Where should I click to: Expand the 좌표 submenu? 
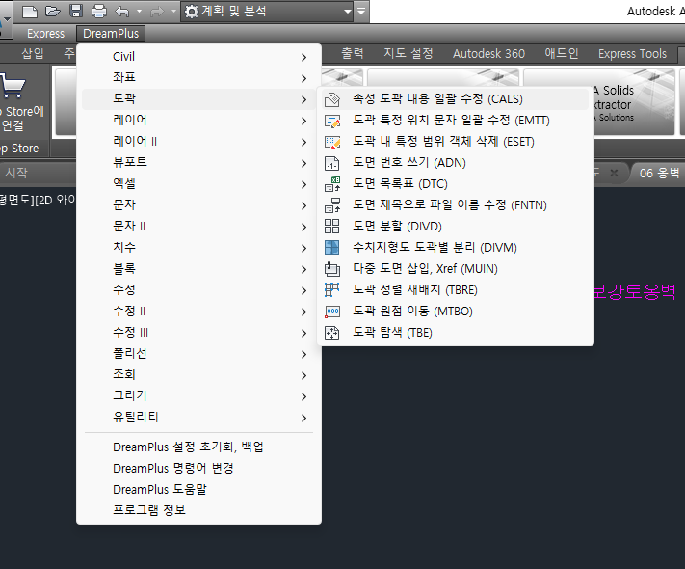click(198, 78)
